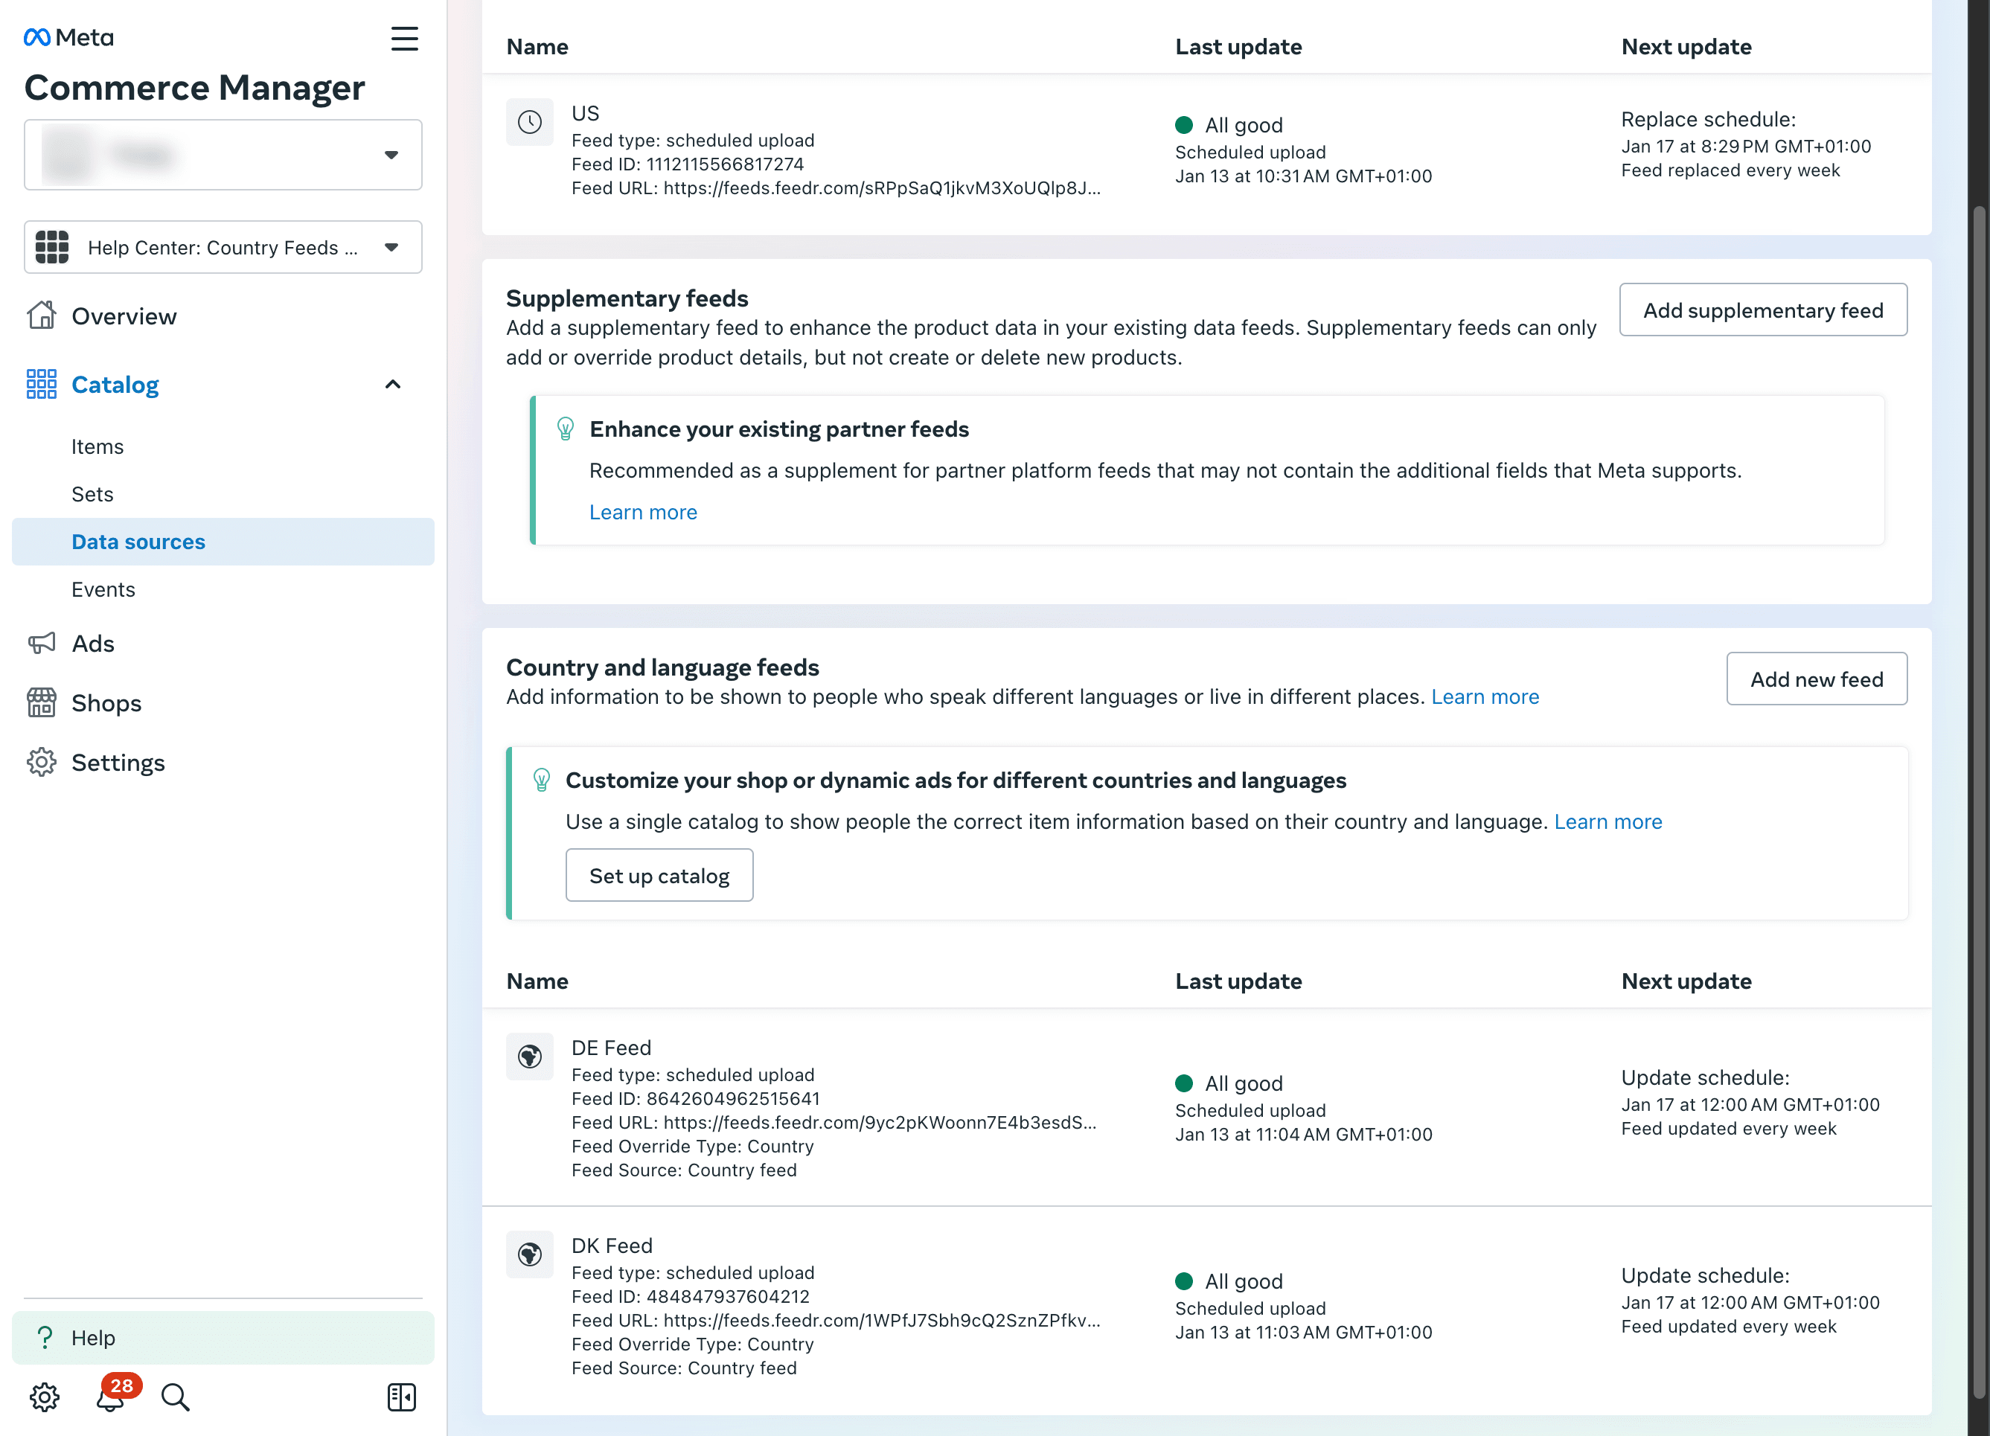Click Add new feed for country feeds
This screenshot has width=1990, height=1436.
click(1817, 678)
